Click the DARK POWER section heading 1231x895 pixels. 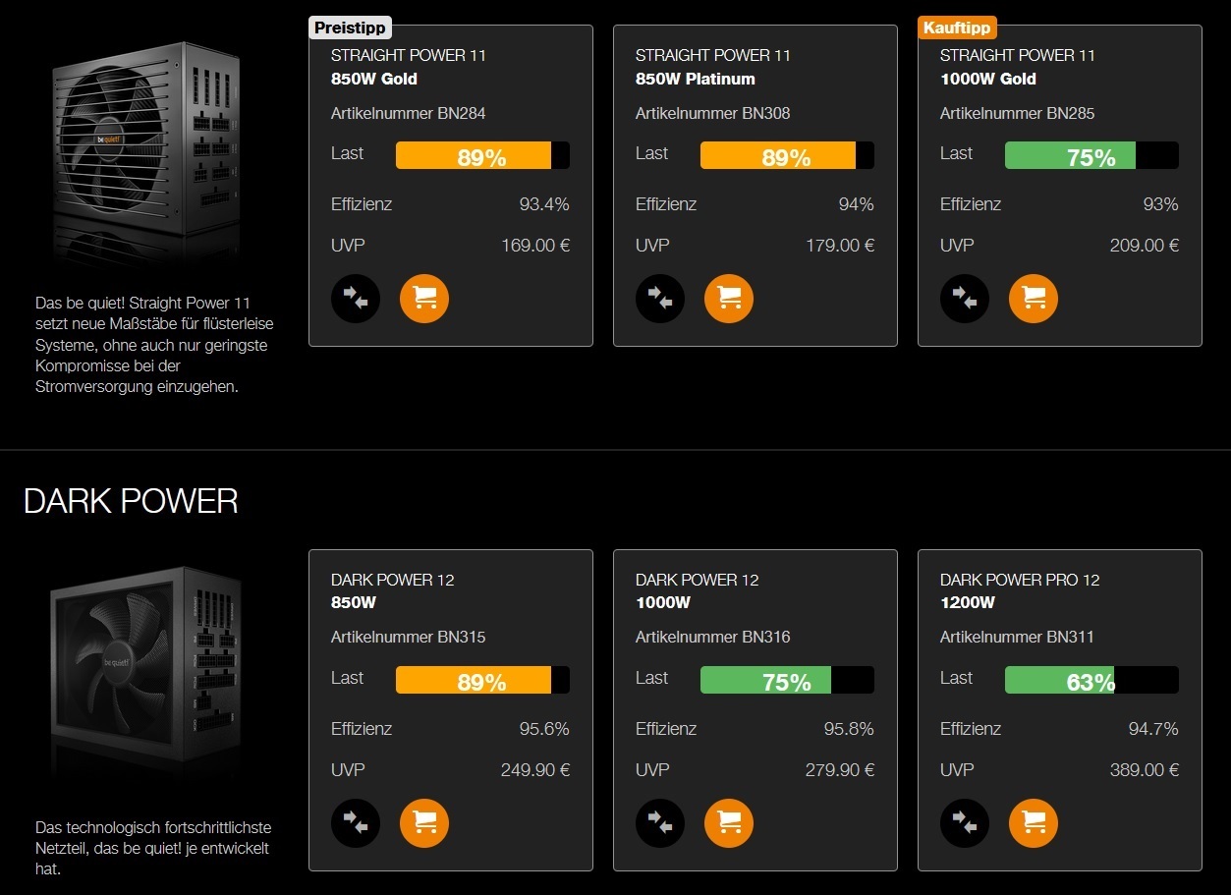(x=131, y=502)
